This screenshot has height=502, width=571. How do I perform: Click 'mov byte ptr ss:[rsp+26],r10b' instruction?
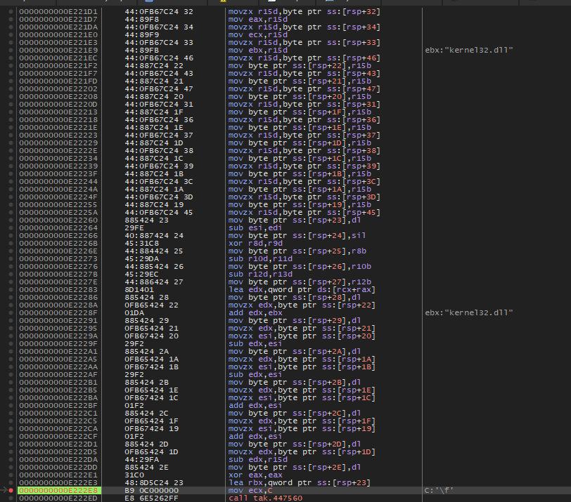(x=300, y=267)
